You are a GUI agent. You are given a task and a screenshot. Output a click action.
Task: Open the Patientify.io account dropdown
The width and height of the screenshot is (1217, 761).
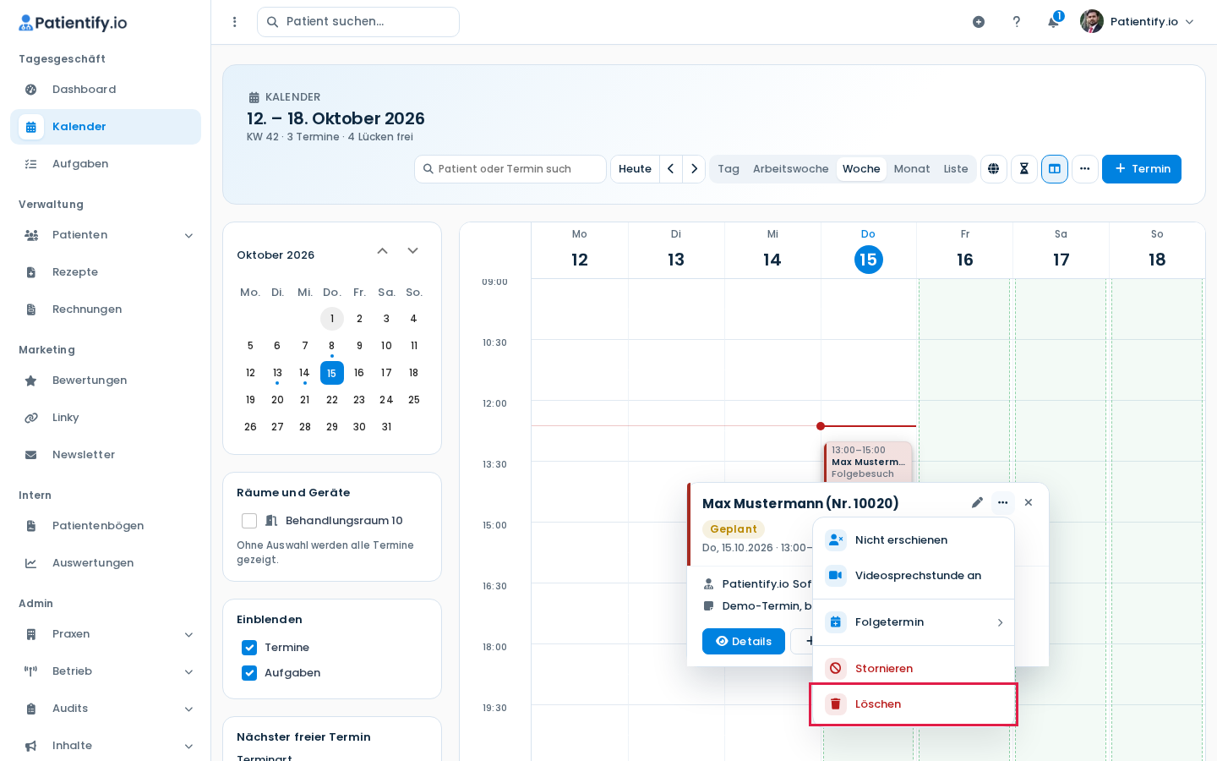1138,22
